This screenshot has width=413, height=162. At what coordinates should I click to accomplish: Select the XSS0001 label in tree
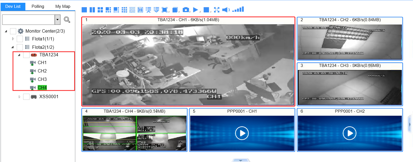pos(49,97)
